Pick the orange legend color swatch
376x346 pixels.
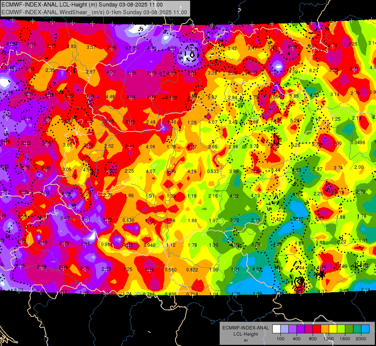(x=325, y=329)
